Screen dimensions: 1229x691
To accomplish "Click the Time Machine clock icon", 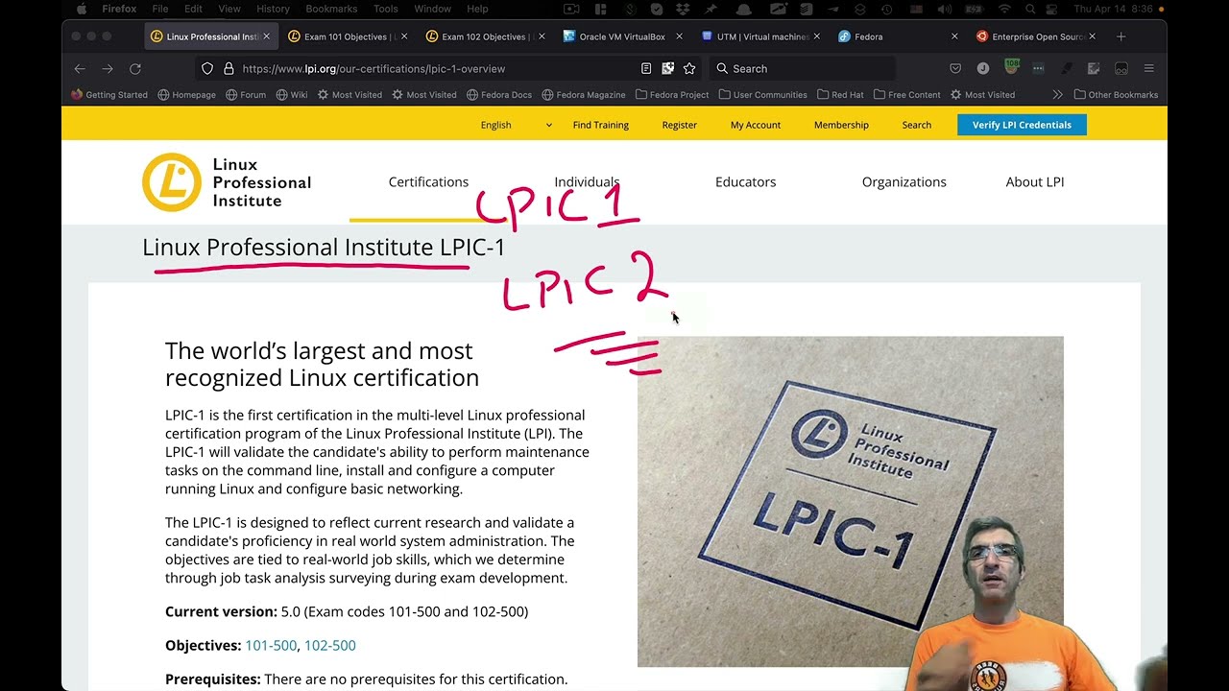I will (886, 9).
